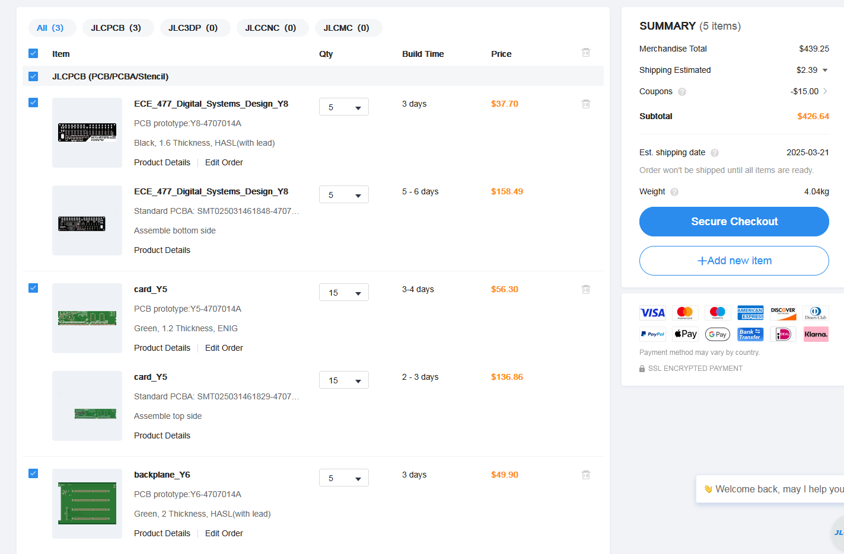Expand the Shipping Estimated dropdown arrow

[x=824, y=71]
